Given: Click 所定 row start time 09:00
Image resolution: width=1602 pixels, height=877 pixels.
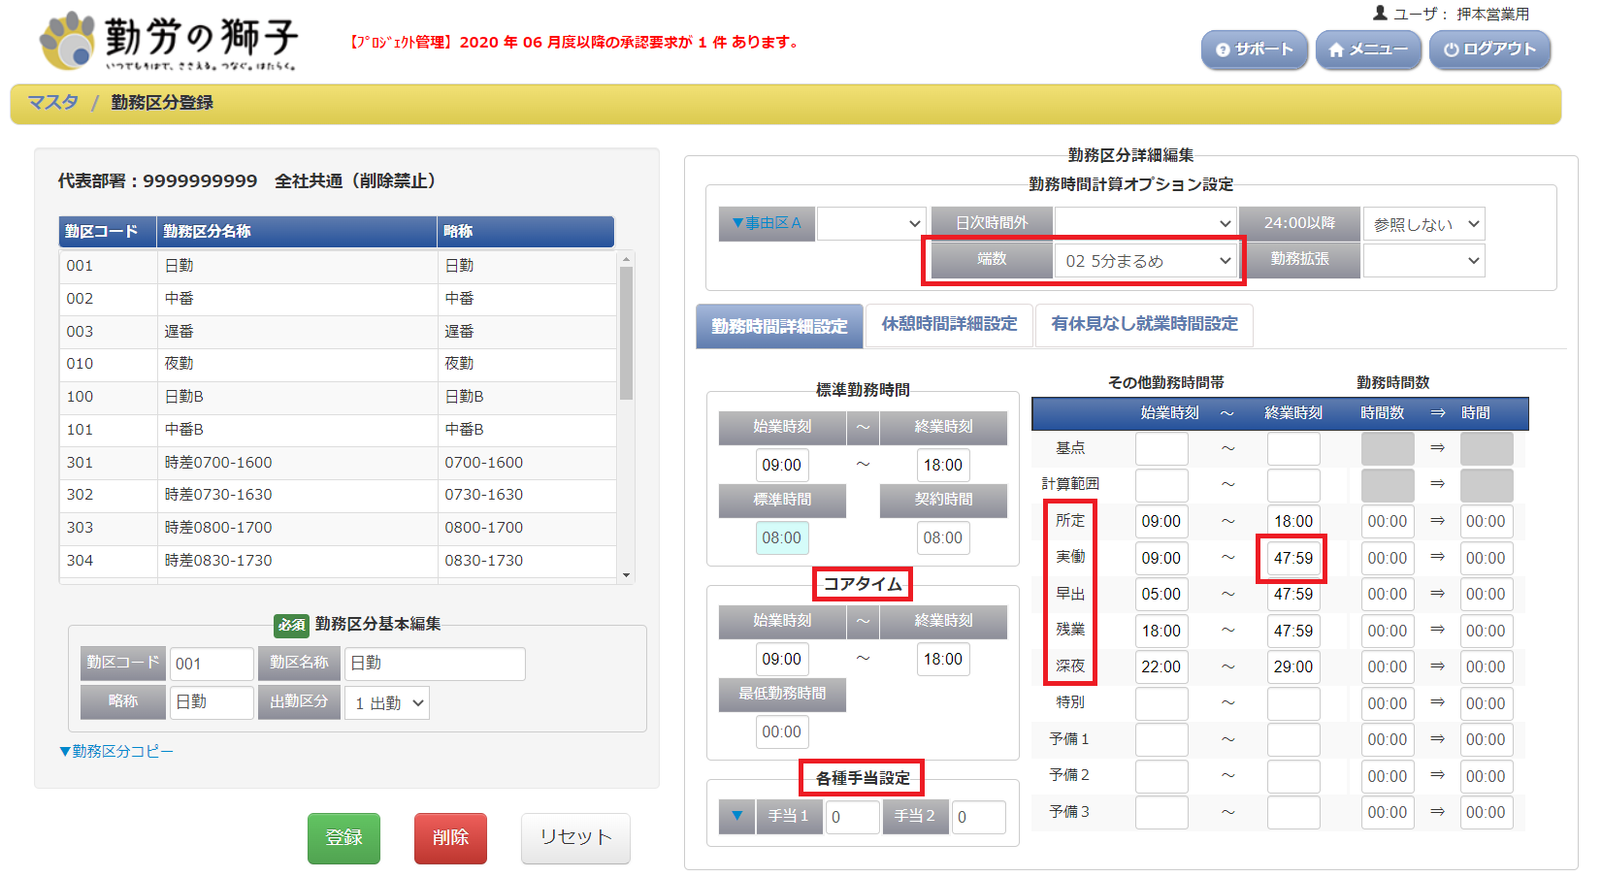Looking at the screenshot, I should (1161, 522).
